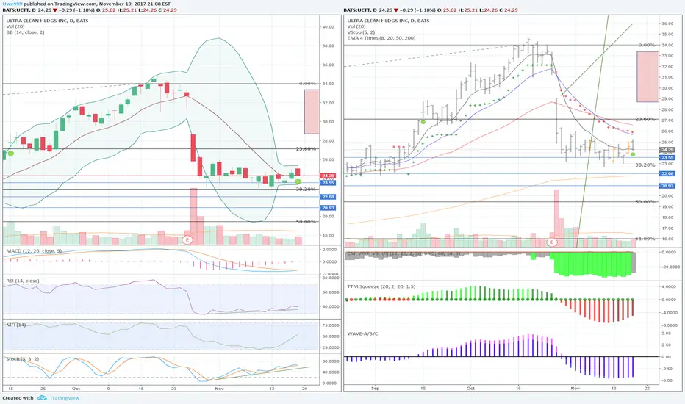Click the blue 23.55 price tag on left chart

tap(328, 183)
